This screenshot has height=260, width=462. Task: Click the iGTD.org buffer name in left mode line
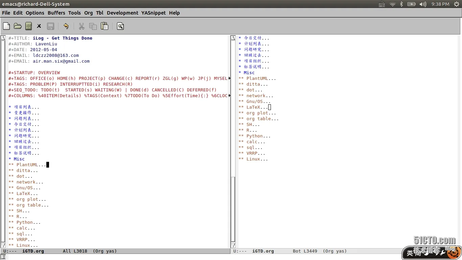(x=33, y=251)
